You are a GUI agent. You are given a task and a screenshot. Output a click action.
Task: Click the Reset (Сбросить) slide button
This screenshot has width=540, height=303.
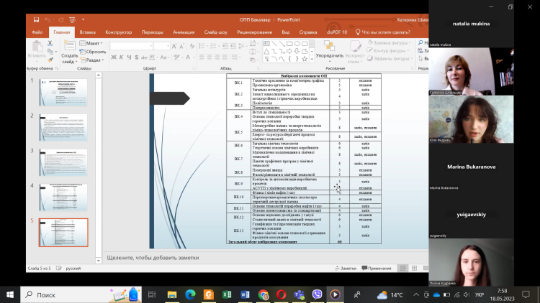pyautogui.click(x=94, y=52)
